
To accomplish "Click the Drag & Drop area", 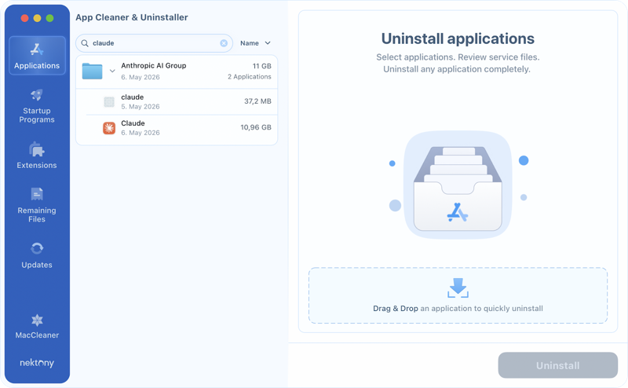I will pyautogui.click(x=458, y=295).
